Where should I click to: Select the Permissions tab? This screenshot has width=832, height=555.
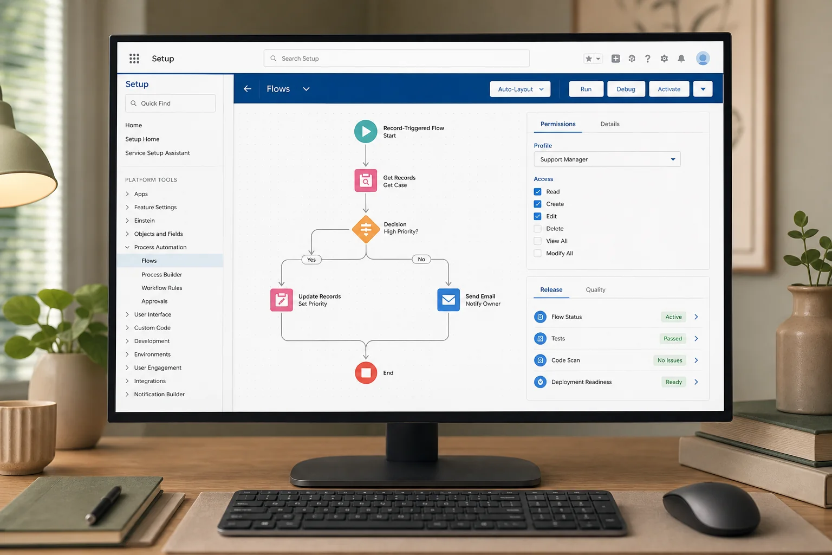click(x=558, y=124)
